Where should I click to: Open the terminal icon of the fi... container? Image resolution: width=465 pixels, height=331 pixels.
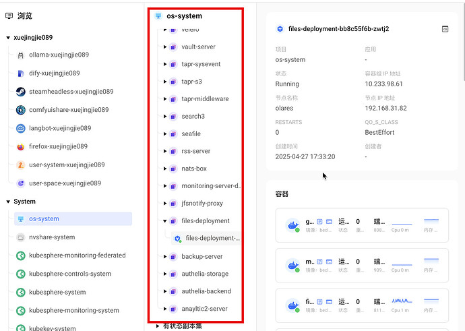pos(329,301)
